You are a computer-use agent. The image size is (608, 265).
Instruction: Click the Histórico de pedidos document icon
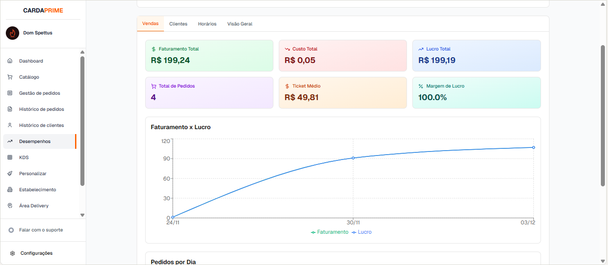[10, 109]
